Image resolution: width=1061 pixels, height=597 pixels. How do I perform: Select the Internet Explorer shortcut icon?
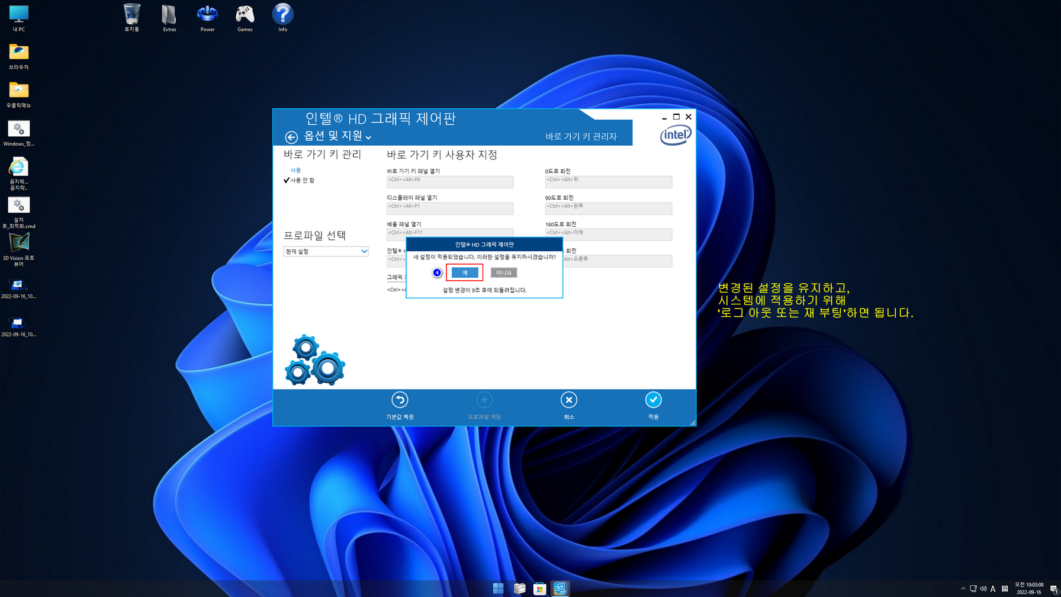18,174
